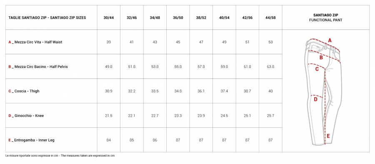Click the Entrogamba - Inner Leg row label
Image resolution: width=375 pixels, height=164 pixels.
(31, 140)
